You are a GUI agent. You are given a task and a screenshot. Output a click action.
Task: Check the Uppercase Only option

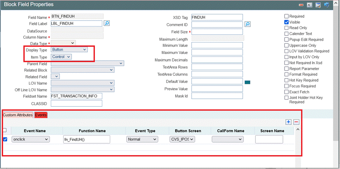click(286, 45)
